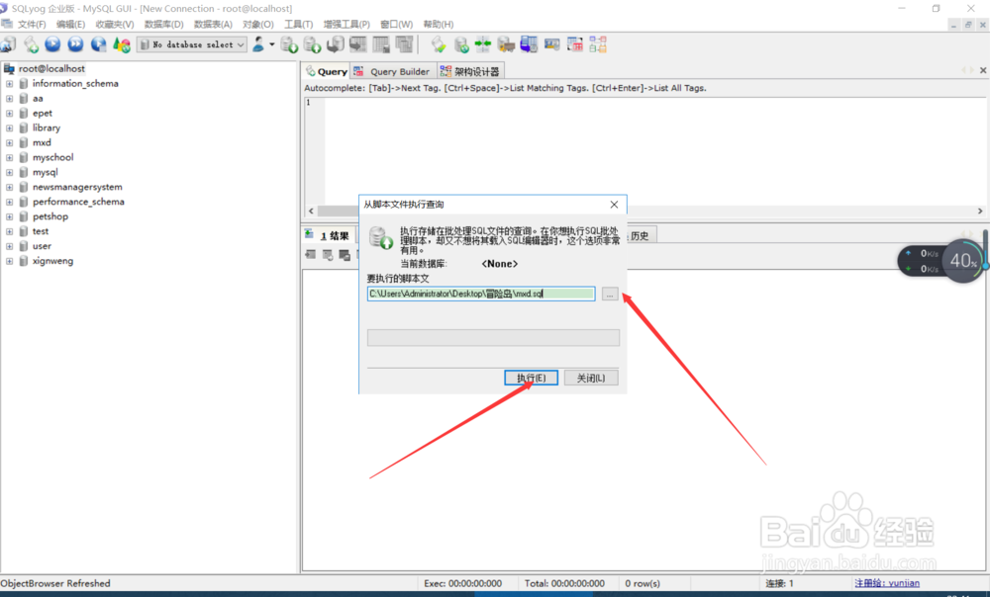Click the Execute All Queries double-arrow icon

[74, 43]
